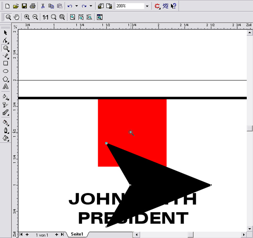
Task: Toggle the Zoom tool in toolbox
Action: pyautogui.click(x=5, y=48)
